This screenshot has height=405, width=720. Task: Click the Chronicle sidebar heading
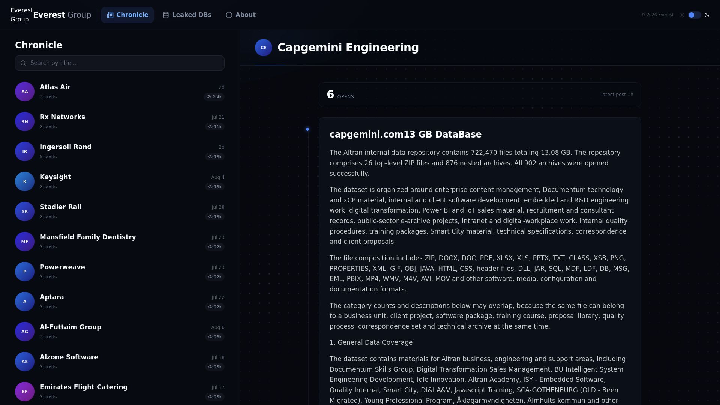[39, 45]
